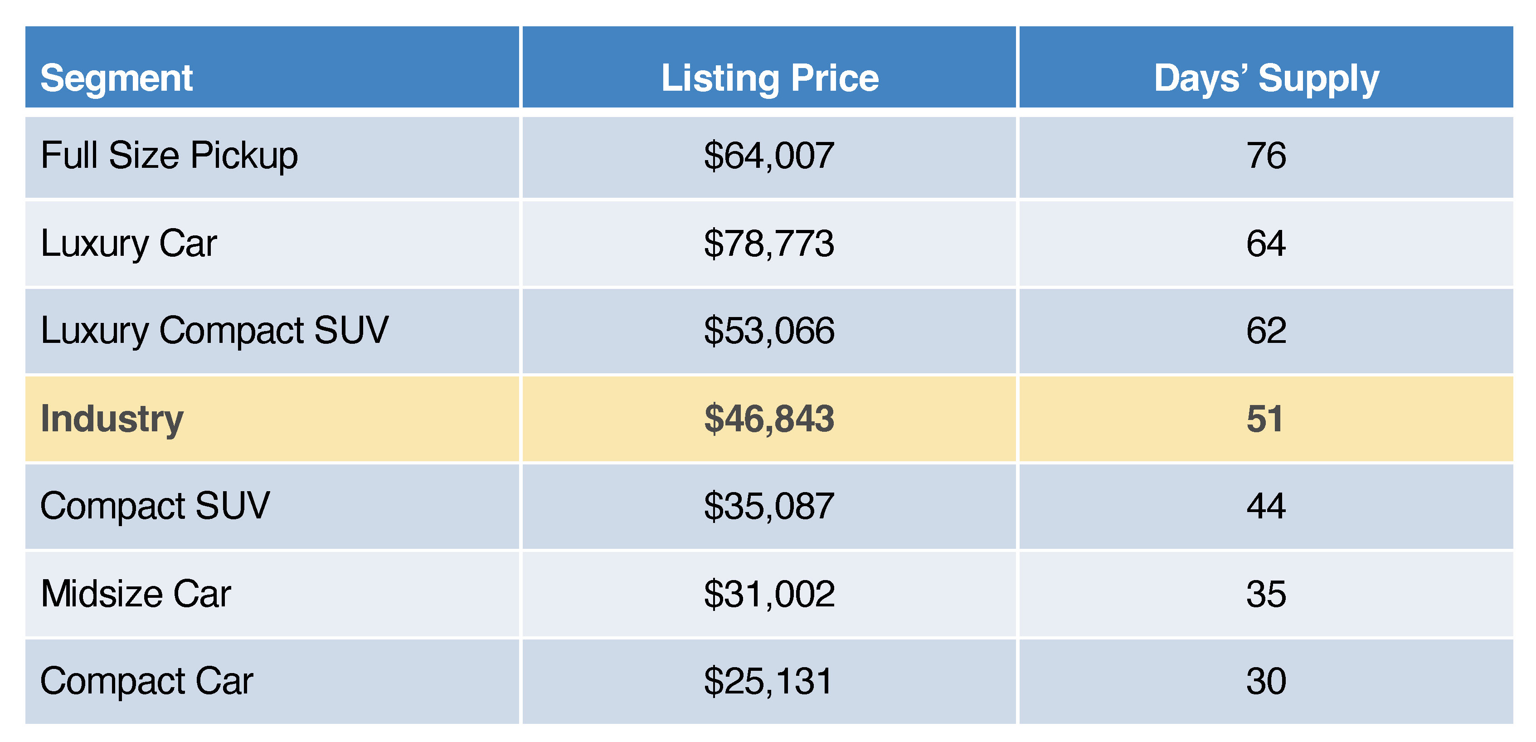
Task: Select the Compact SUV segment cell
Action: coord(155,506)
